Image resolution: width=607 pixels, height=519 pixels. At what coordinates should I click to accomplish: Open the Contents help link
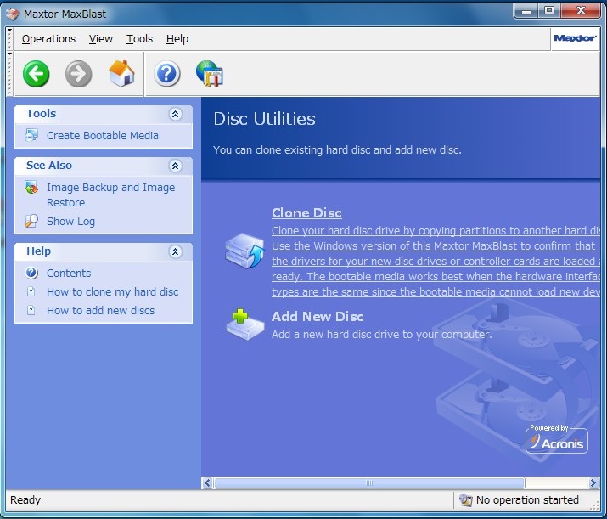pyautogui.click(x=69, y=273)
